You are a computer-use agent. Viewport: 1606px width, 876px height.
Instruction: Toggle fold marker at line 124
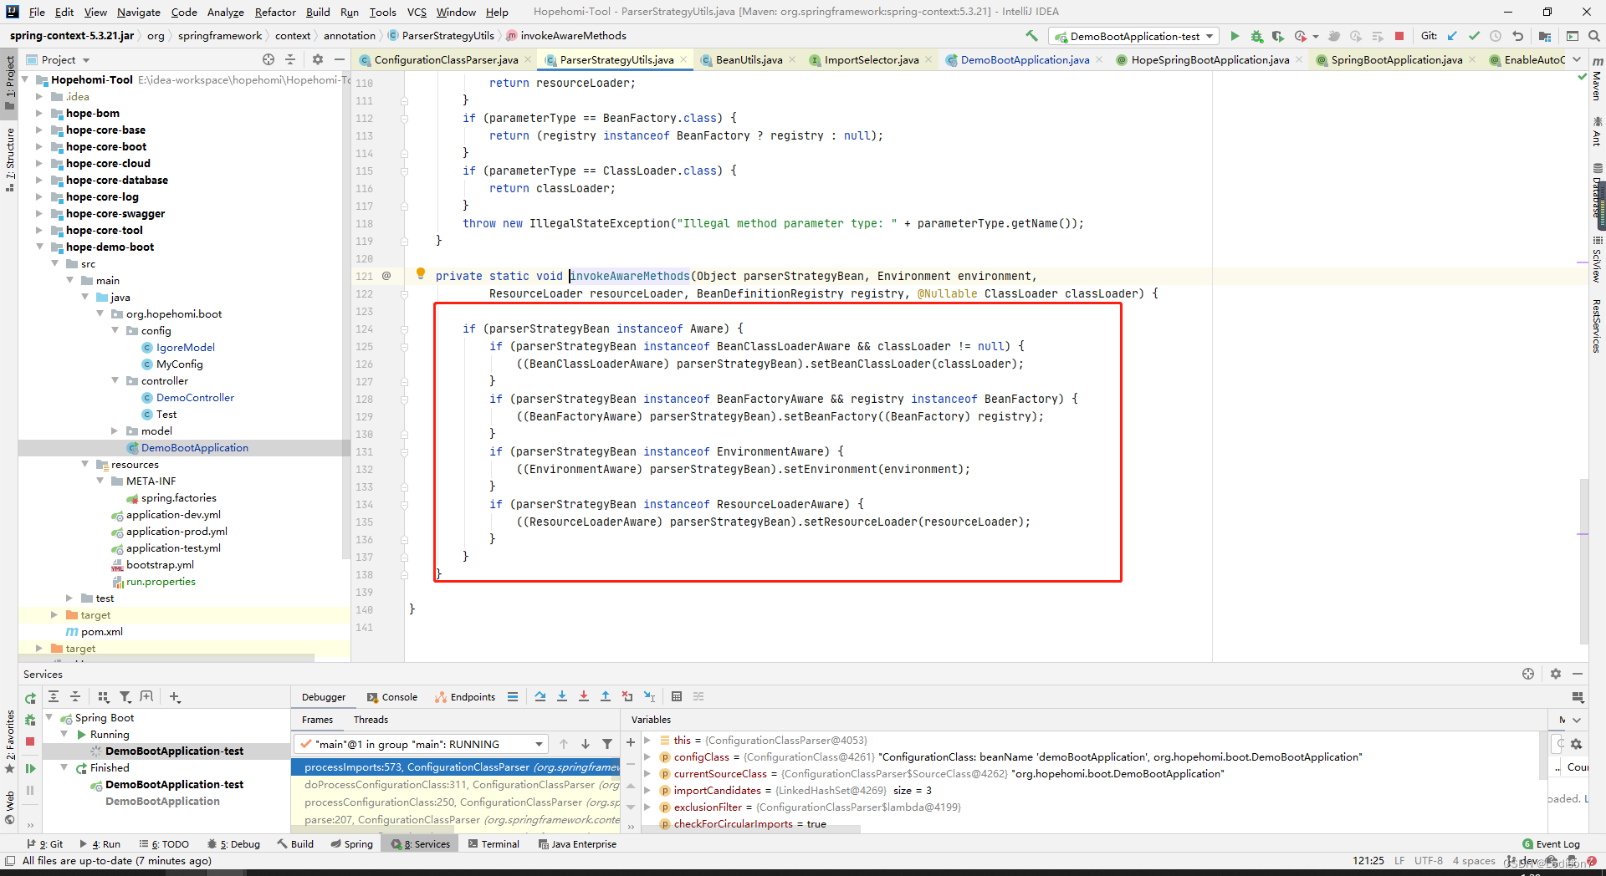(404, 329)
